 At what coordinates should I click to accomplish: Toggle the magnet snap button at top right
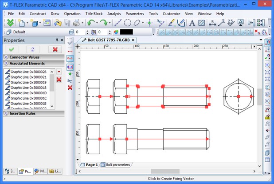[267, 43]
